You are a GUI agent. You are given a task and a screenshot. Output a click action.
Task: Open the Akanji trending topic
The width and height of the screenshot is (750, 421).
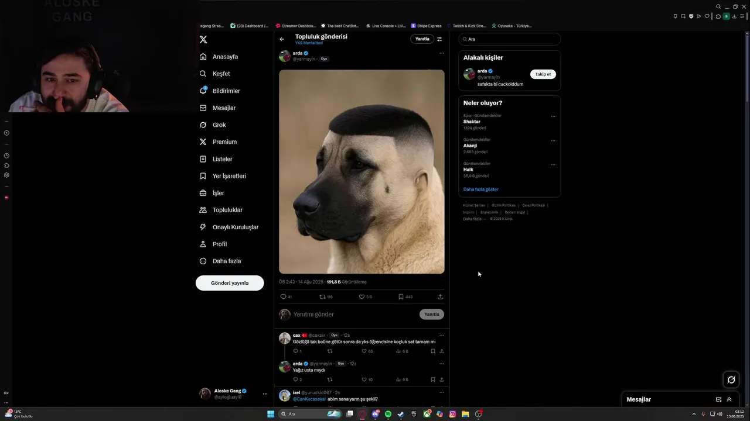(x=471, y=146)
